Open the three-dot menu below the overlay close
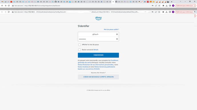Viewport: 197px width, 110px height. pos(195,16)
